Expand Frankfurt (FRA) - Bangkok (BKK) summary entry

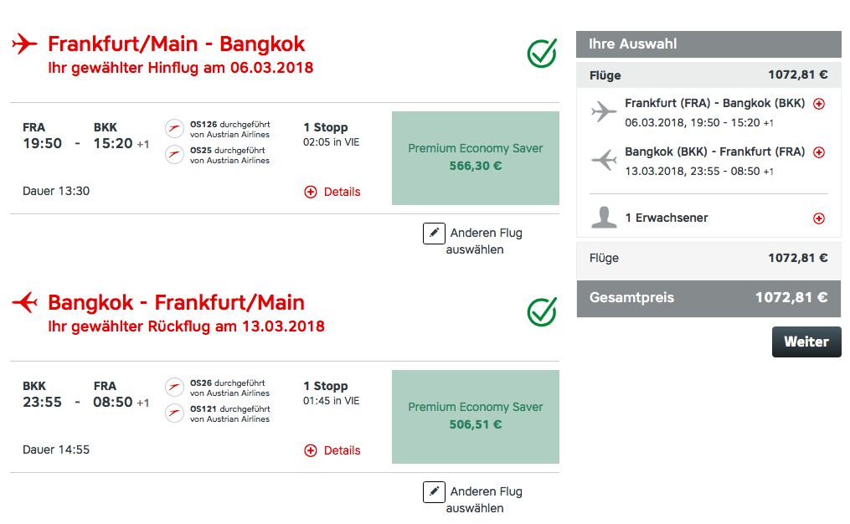tap(819, 104)
